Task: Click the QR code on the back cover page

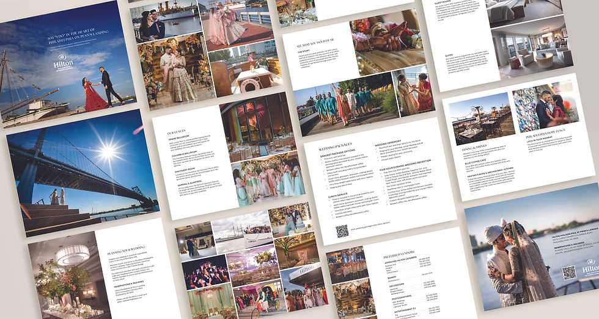Action: 569,273
